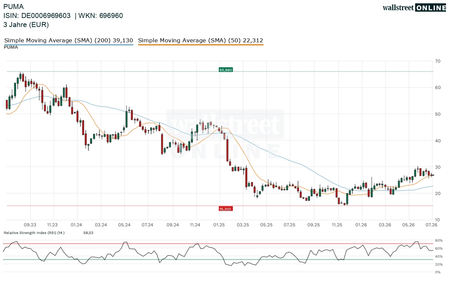The height and width of the screenshot is (281, 450).
Task: Click the 70 price level on y-axis
Action: (x=438, y=61)
